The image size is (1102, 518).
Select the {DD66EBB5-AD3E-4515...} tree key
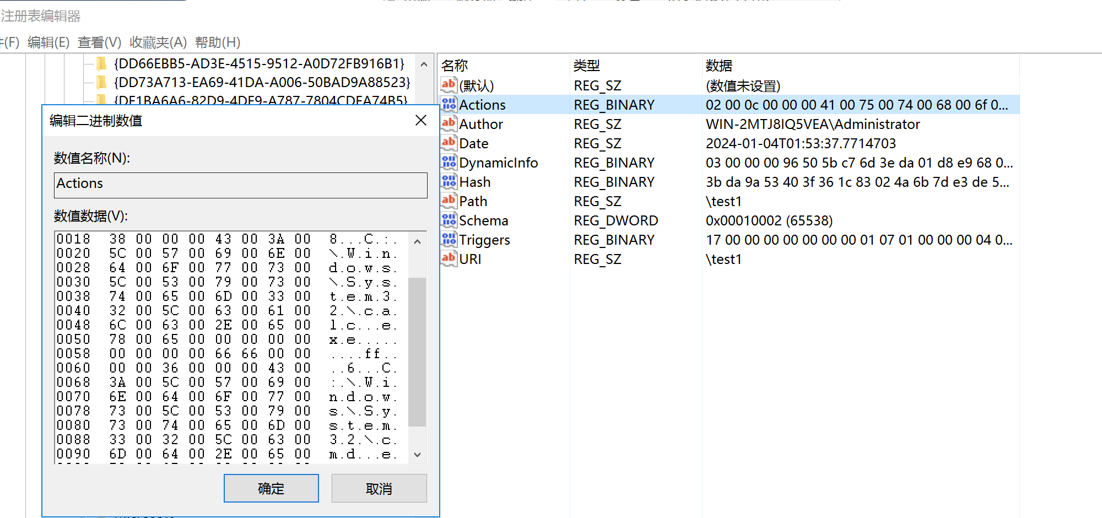(259, 64)
